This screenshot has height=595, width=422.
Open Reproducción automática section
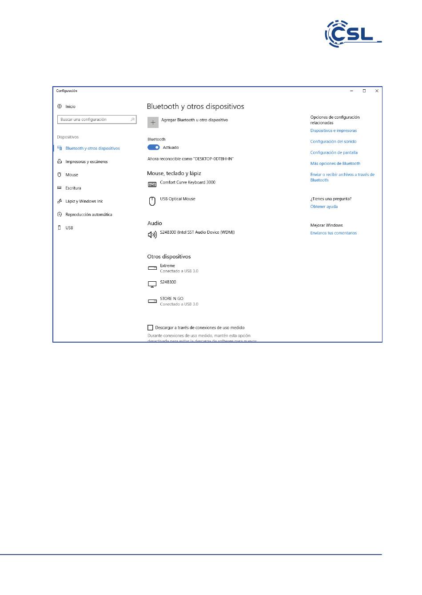(x=89, y=214)
